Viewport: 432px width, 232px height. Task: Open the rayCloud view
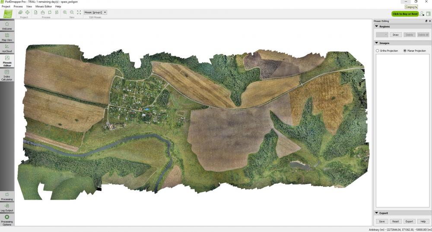point(7,48)
